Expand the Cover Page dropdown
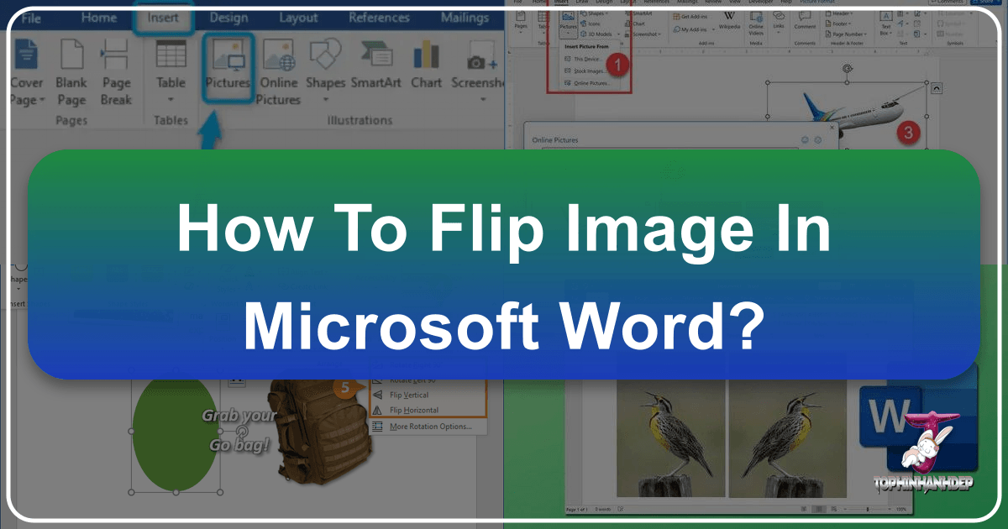This screenshot has width=1008, height=529. 27,101
